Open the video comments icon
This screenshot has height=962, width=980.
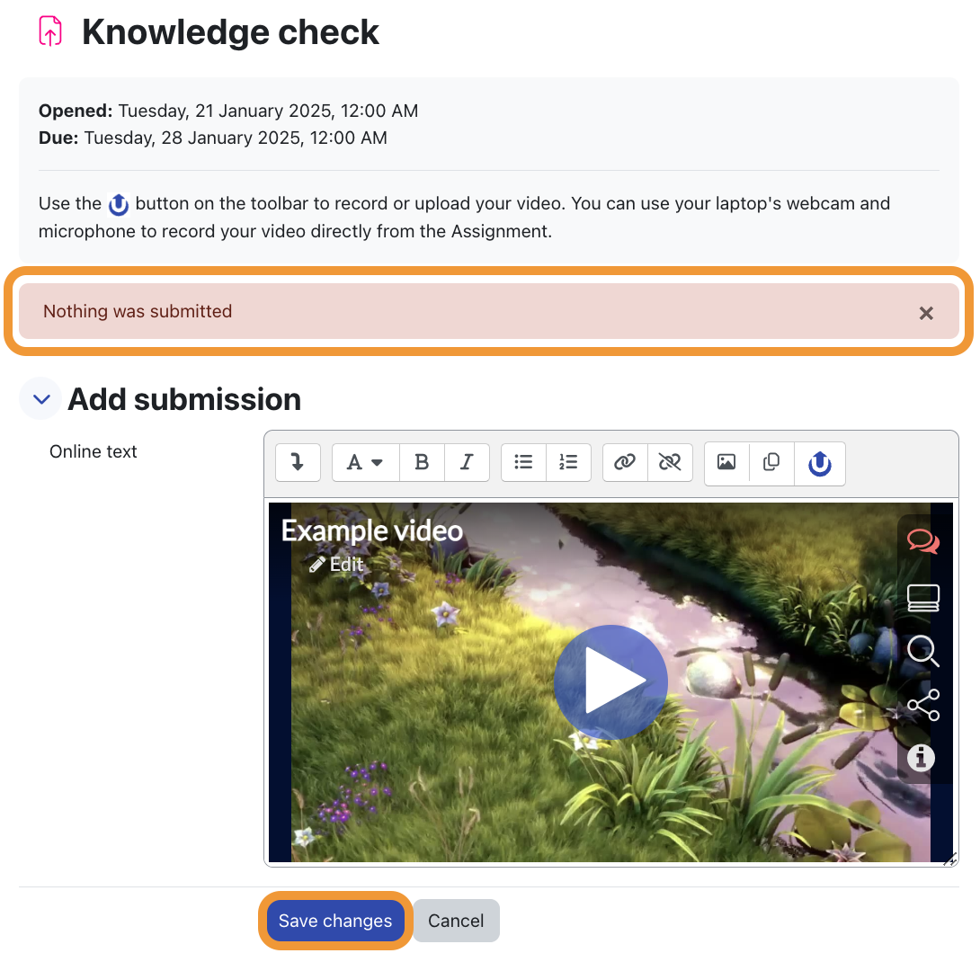(923, 541)
